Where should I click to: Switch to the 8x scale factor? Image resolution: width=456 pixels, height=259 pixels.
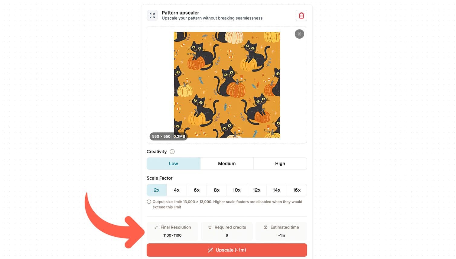[217, 190]
